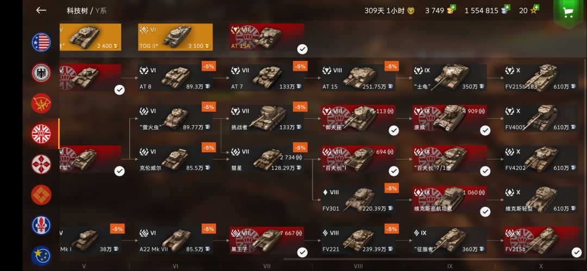The height and width of the screenshot is (271, 587).
Task: Click the green plus next to gold
Action: click(x=453, y=7)
